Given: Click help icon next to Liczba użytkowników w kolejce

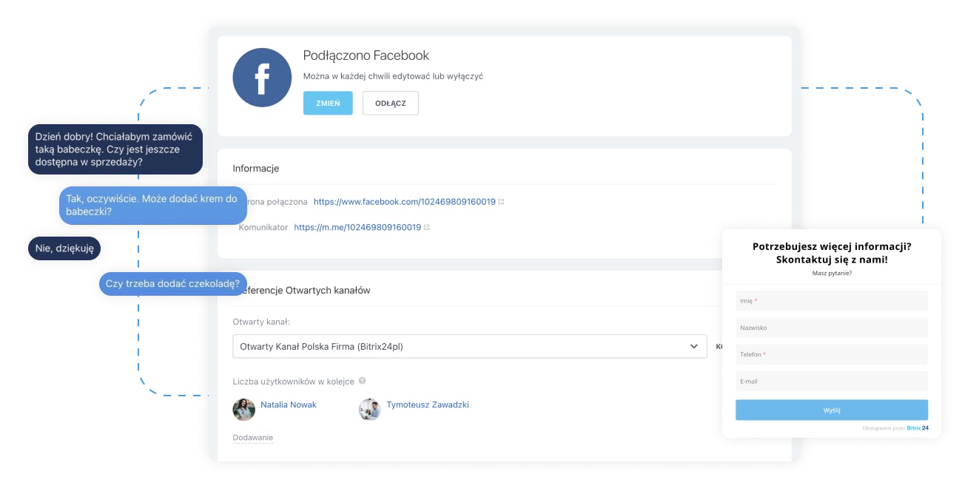Looking at the screenshot, I should click(362, 381).
